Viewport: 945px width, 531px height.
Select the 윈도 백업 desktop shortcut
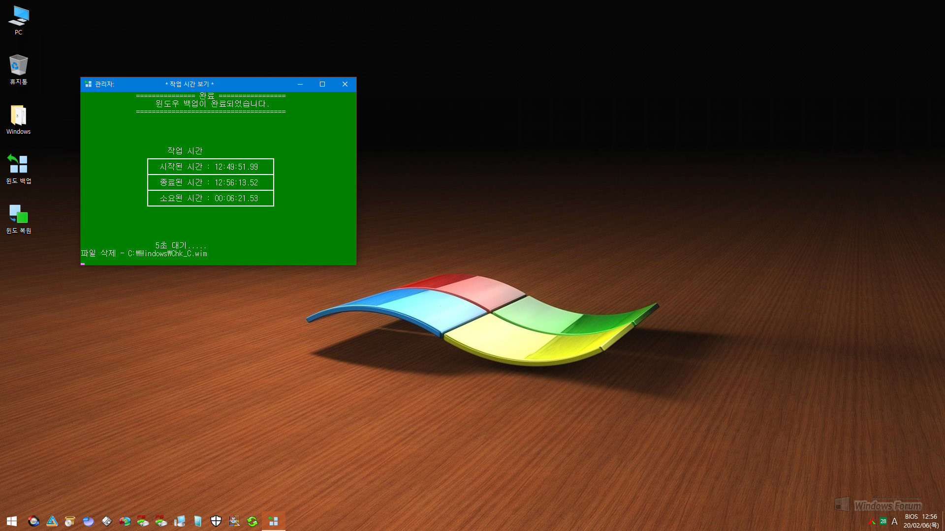click(19, 169)
